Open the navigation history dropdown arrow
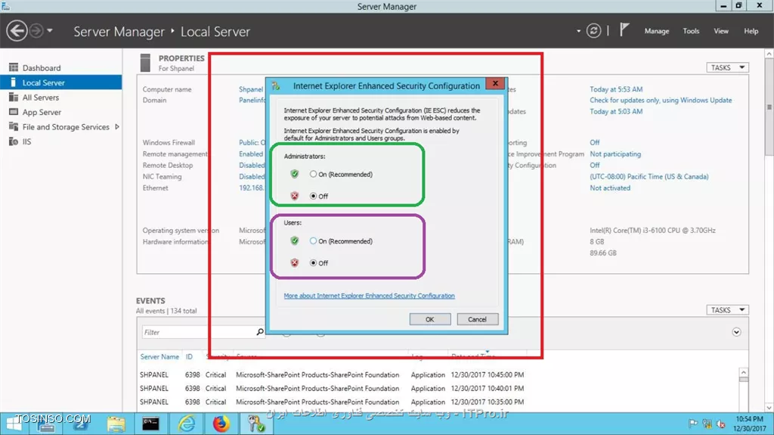 pos(49,31)
